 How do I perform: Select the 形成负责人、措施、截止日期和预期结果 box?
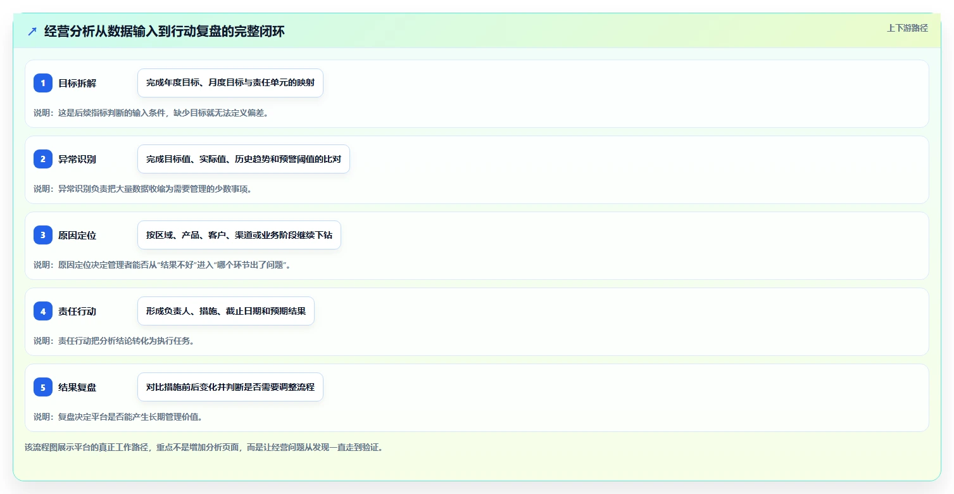tap(226, 311)
